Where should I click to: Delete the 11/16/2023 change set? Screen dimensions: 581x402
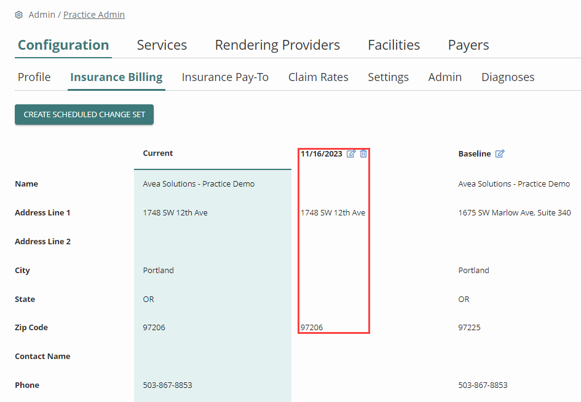(363, 154)
